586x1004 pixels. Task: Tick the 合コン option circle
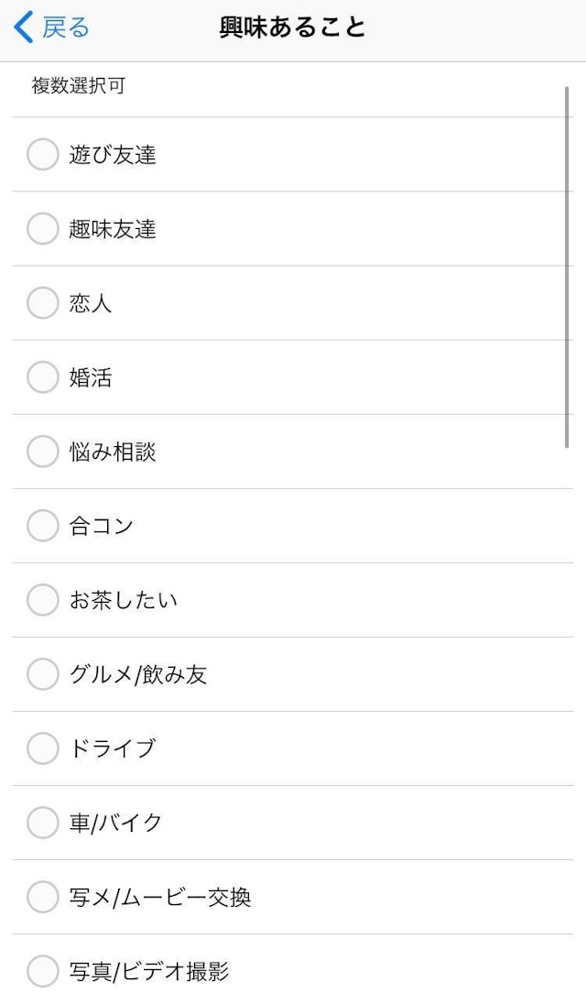[42, 525]
